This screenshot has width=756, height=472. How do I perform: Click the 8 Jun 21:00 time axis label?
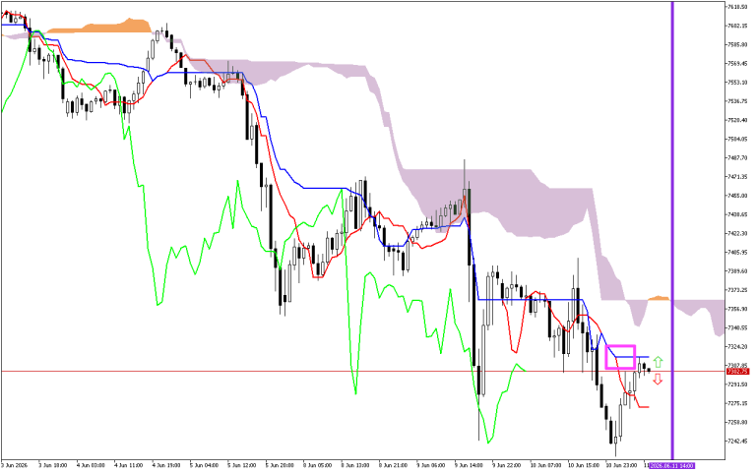(393, 466)
